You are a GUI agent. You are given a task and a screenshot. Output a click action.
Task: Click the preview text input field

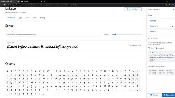click(x=53, y=35)
